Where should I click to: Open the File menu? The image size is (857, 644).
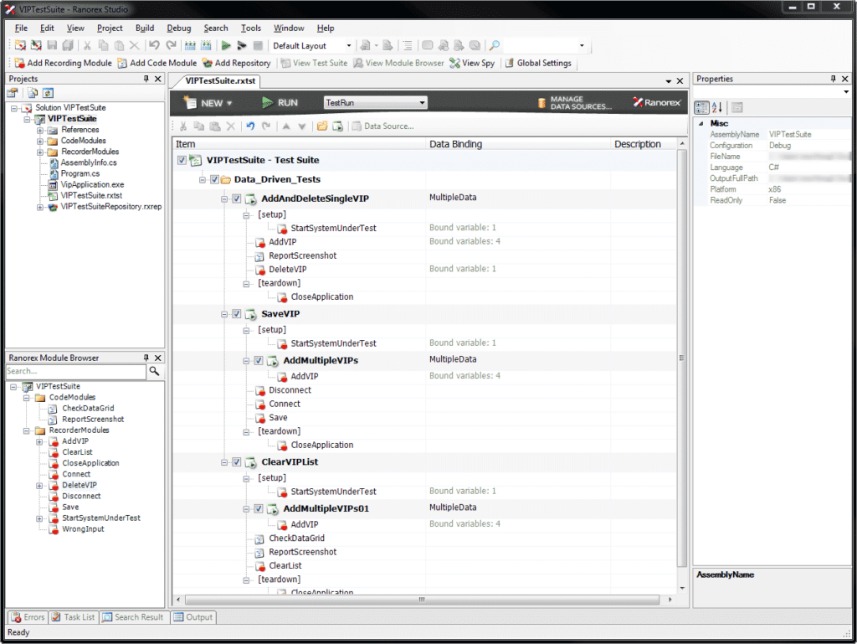pyautogui.click(x=21, y=28)
